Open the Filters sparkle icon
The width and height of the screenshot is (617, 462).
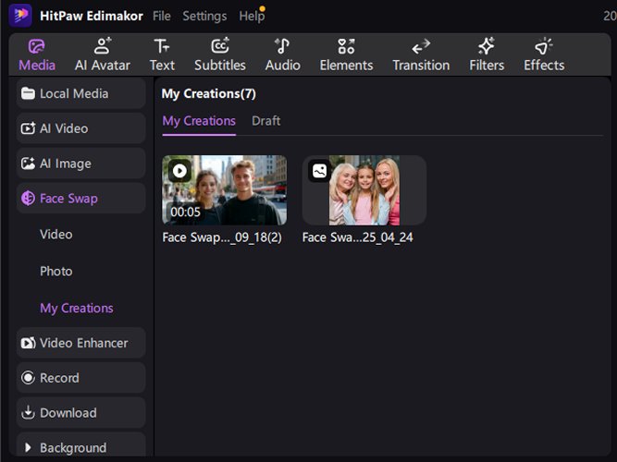pyautogui.click(x=487, y=46)
